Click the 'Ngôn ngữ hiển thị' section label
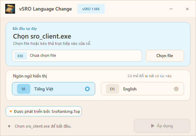 tap(30, 76)
